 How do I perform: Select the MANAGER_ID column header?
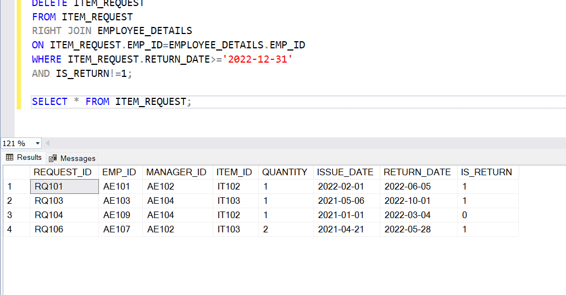pos(177,172)
